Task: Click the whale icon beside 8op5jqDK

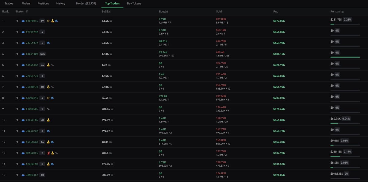Action: click(23, 54)
